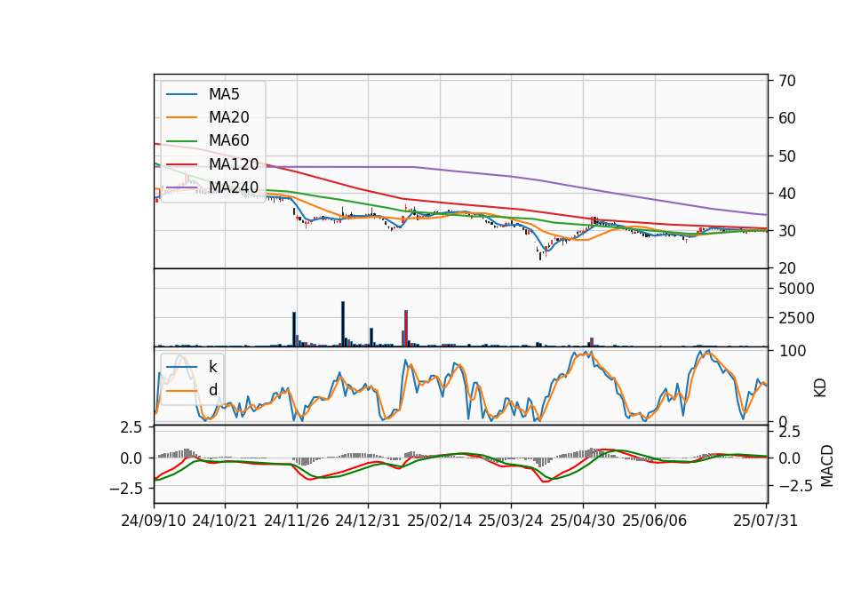Screen dimensions: 853x613
Task: Click the 25/02/14 date label
Action: [x=440, y=521]
